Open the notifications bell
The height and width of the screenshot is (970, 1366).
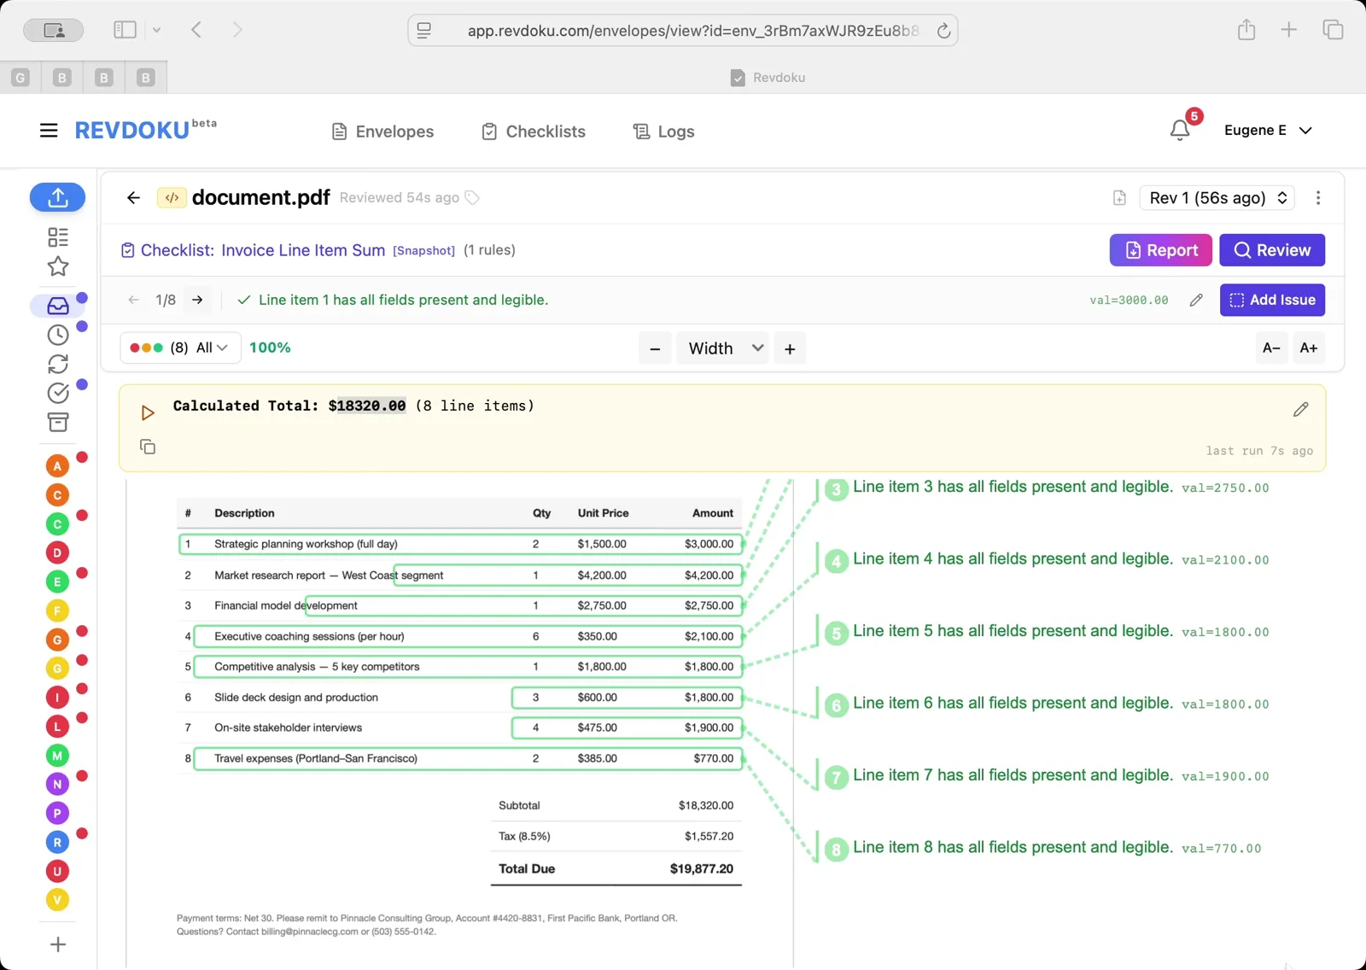1180,130
